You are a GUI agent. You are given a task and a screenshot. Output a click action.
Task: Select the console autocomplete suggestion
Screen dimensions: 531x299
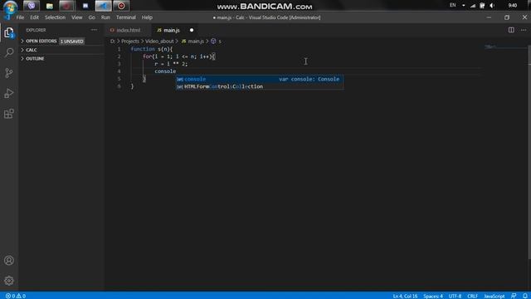[x=260, y=79]
